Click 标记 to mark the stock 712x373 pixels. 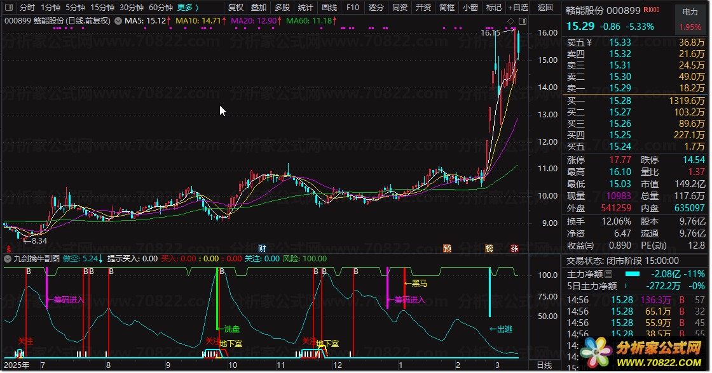tap(494, 7)
